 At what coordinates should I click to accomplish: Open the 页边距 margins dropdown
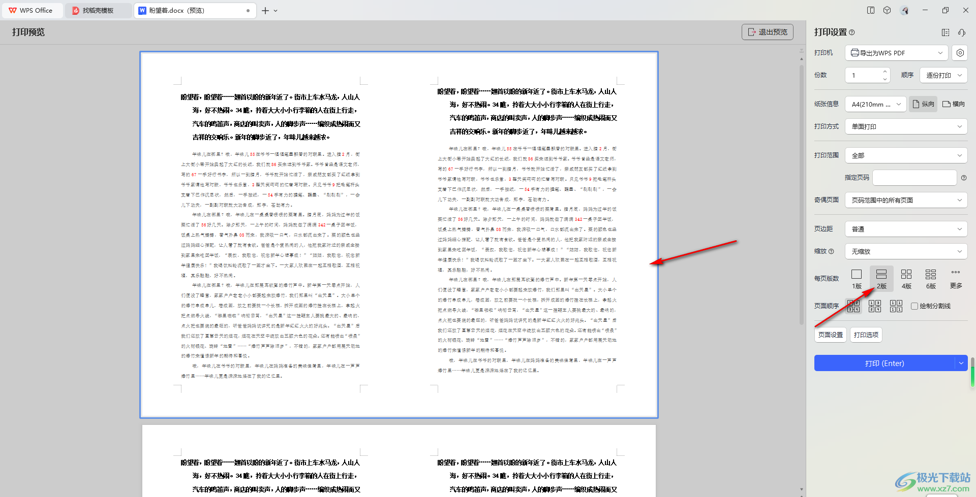point(906,229)
